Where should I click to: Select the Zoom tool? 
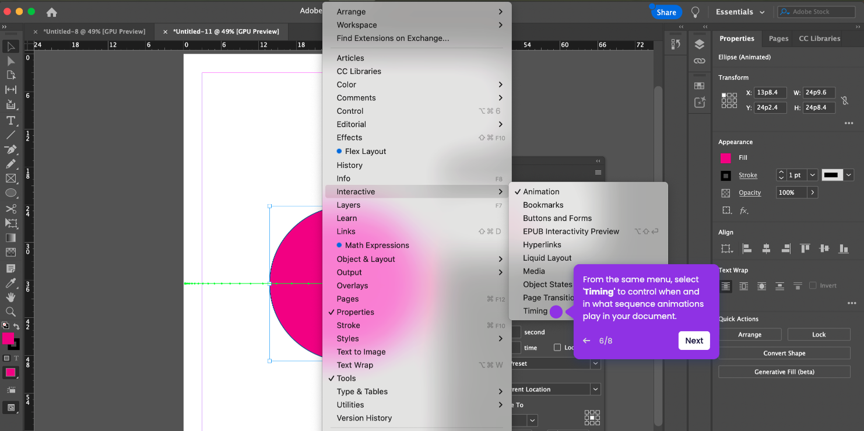10,312
